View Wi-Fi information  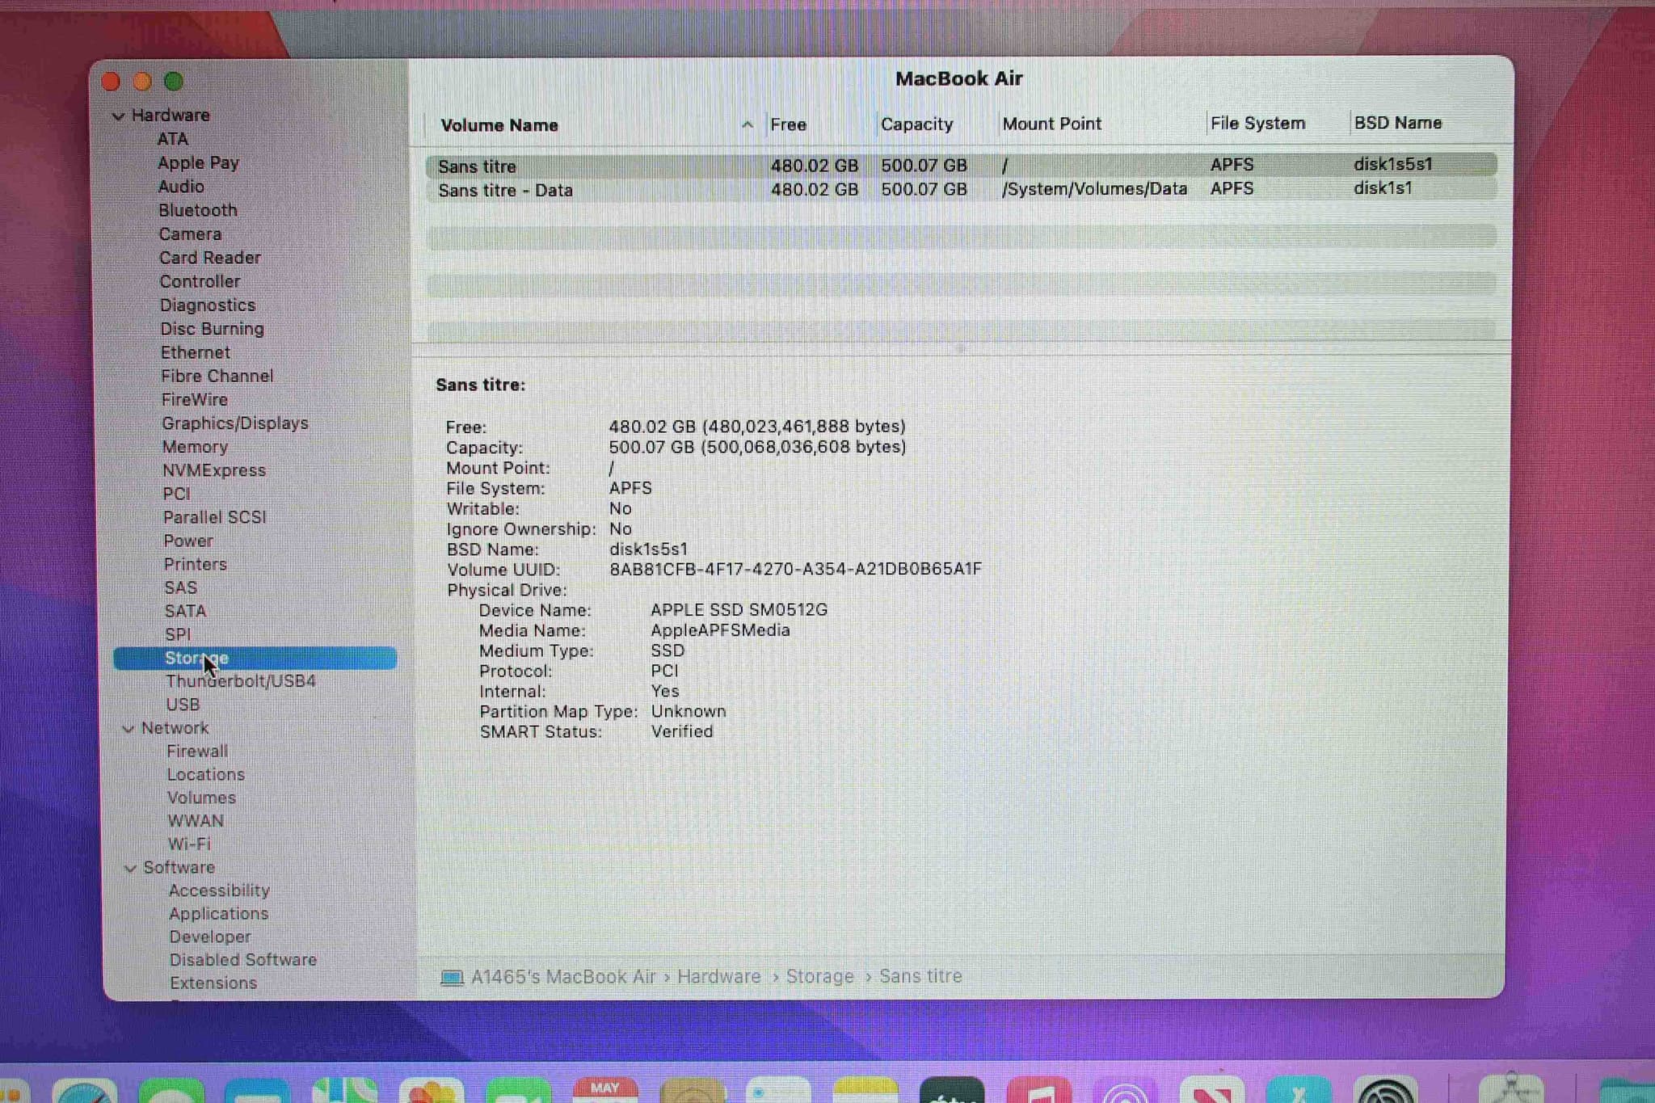tap(189, 844)
